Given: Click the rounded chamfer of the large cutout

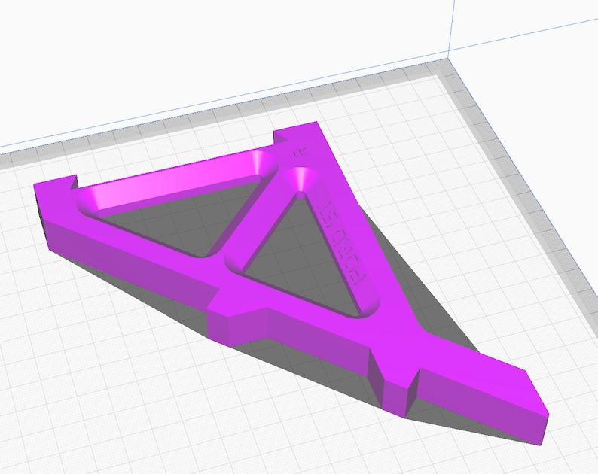Looking at the screenshot, I should click(x=179, y=179).
